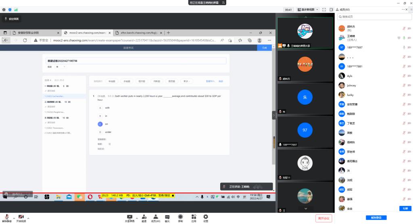Click the 搜索成员 search field
The width and height of the screenshot is (413, 224).
click(373, 17)
